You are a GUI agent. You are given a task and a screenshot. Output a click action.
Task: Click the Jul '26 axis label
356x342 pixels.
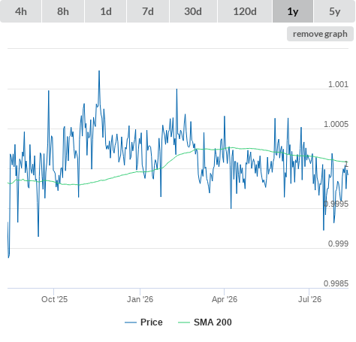309,299
